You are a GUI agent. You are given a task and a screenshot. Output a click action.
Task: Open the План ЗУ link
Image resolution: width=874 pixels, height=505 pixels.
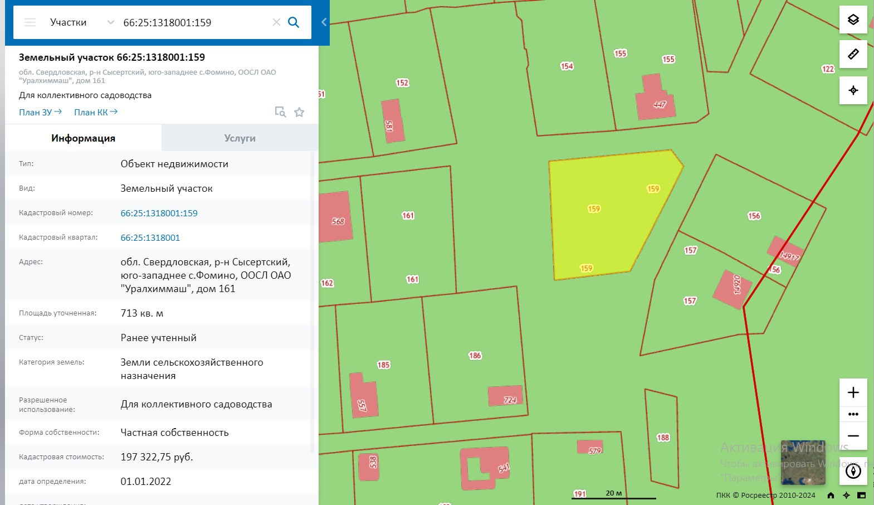[x=40, y=112]
